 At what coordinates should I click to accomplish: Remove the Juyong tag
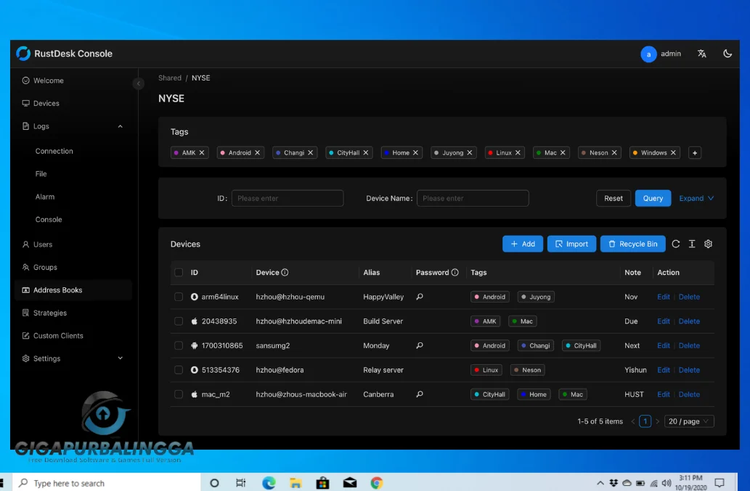[x=470, y=153]
